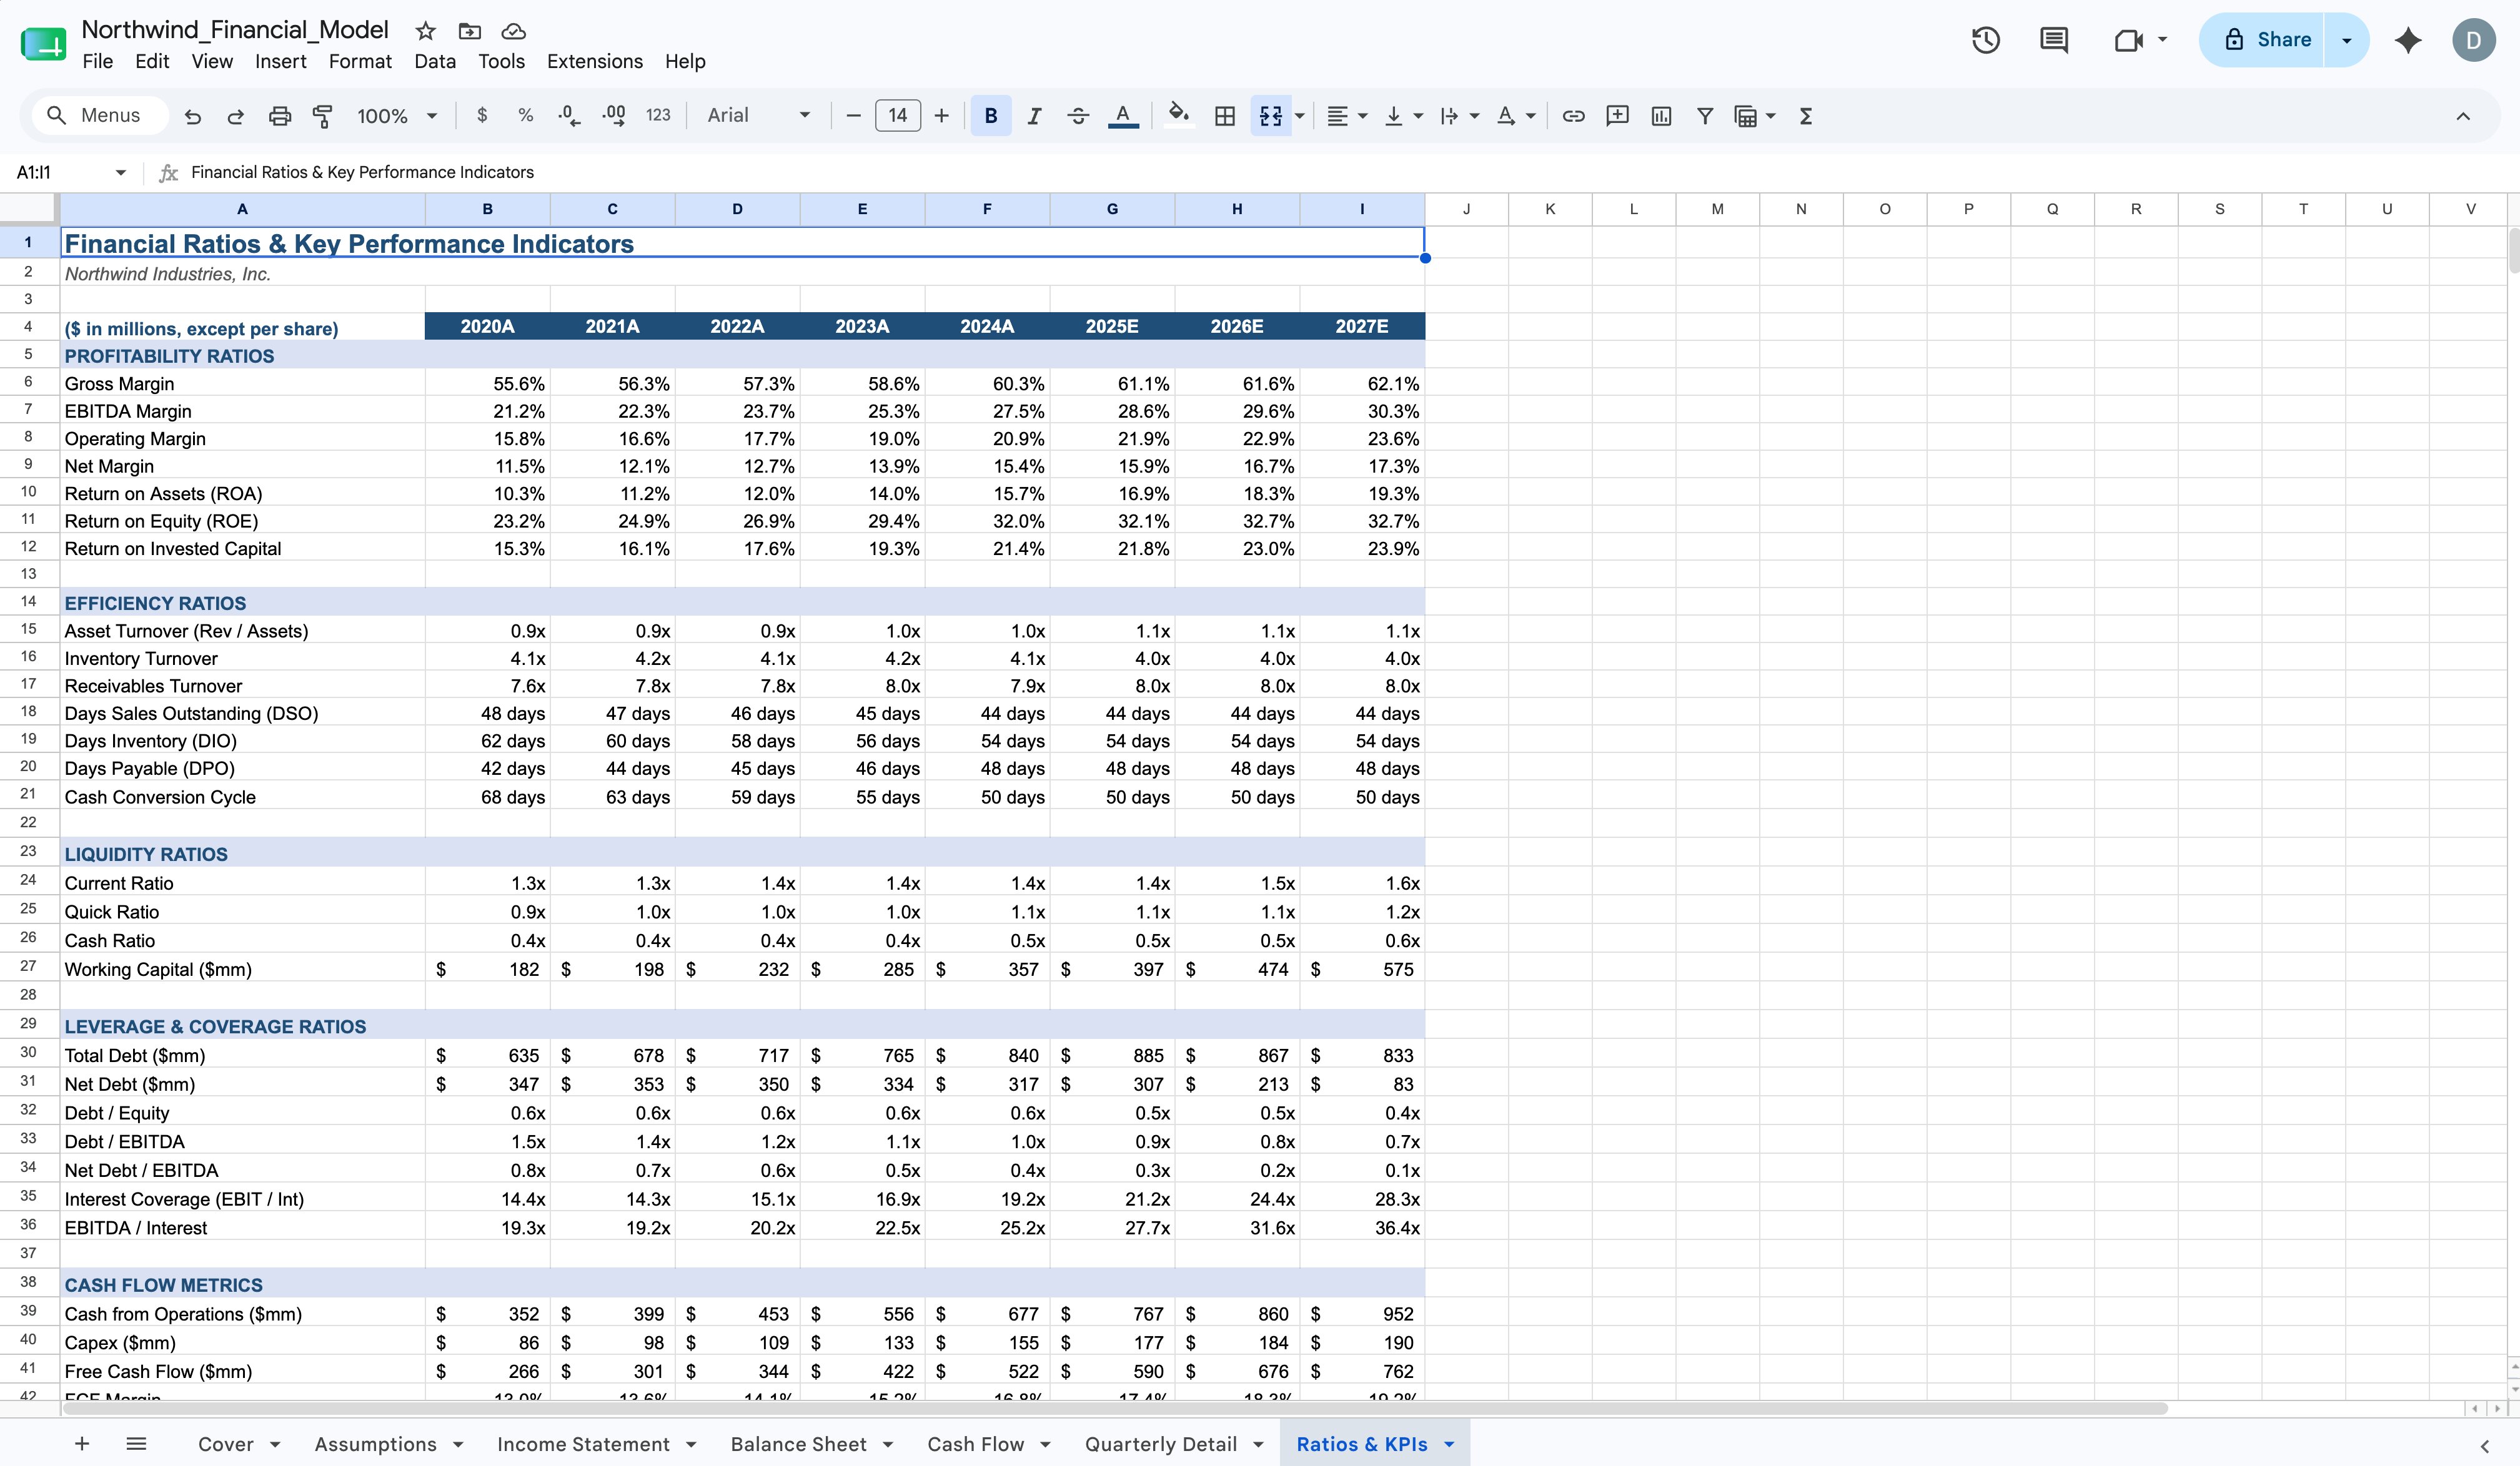The width and height of the screenshot is (2520, 1466).
Task: Create a filter with funnel icon
Action: click(1705, 116)
